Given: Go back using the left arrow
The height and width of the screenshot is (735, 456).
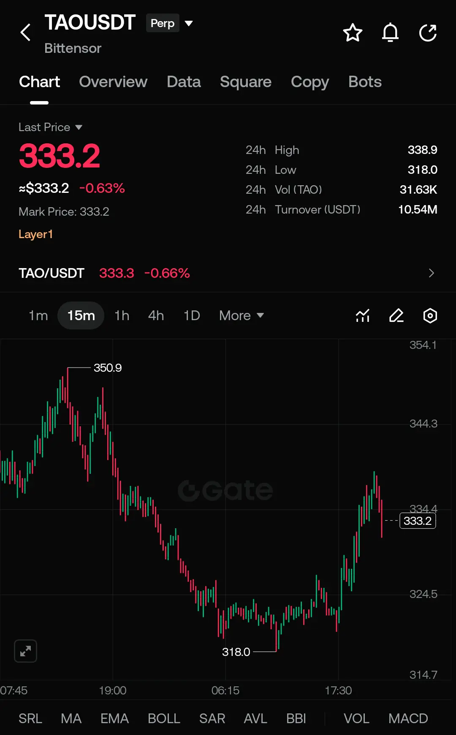Looking at the screenshot, I should tap(26, 33).
